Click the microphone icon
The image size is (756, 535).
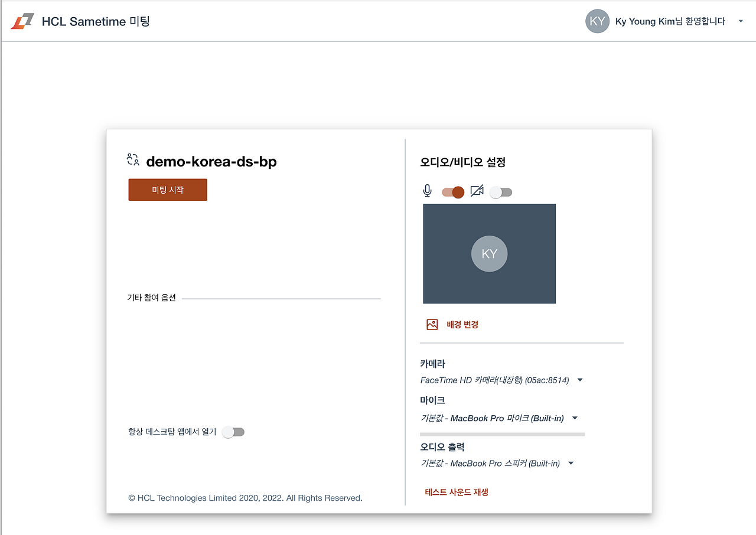428,191
